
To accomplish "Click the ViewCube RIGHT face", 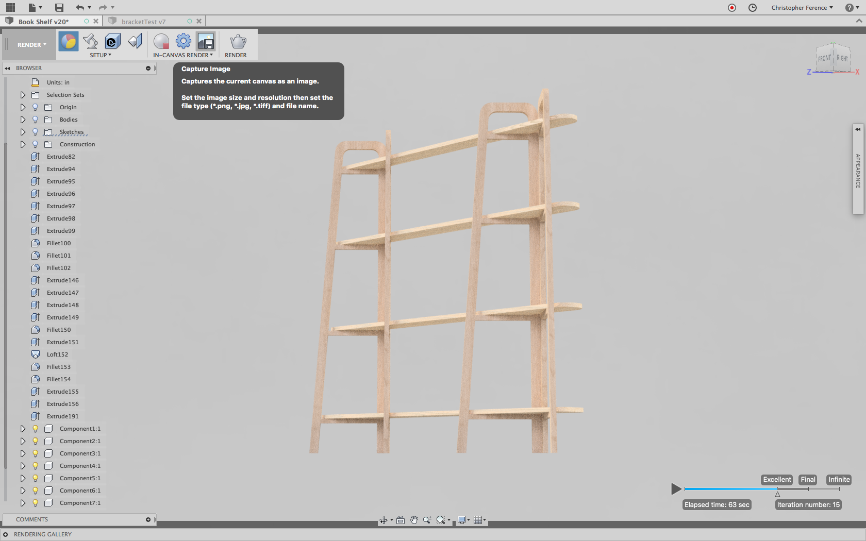I will coord(842,58).
